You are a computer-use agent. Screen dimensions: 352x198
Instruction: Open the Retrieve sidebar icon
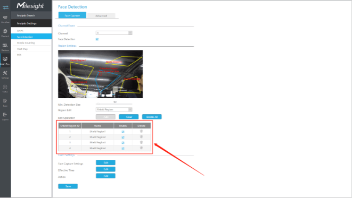[x=5, y=47]
